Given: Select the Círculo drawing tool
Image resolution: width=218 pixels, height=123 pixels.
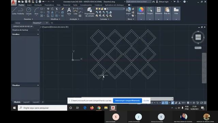Looking at the screenshot, I should coord(29,11).
